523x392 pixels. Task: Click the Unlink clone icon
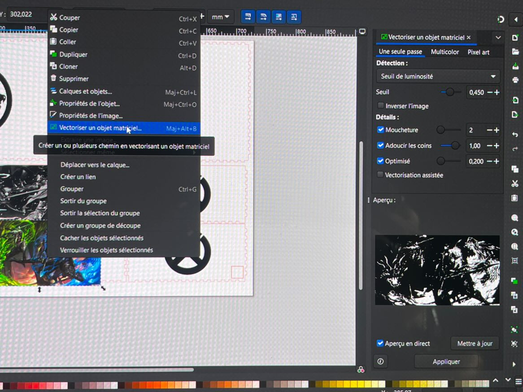[x=515, y=309]
